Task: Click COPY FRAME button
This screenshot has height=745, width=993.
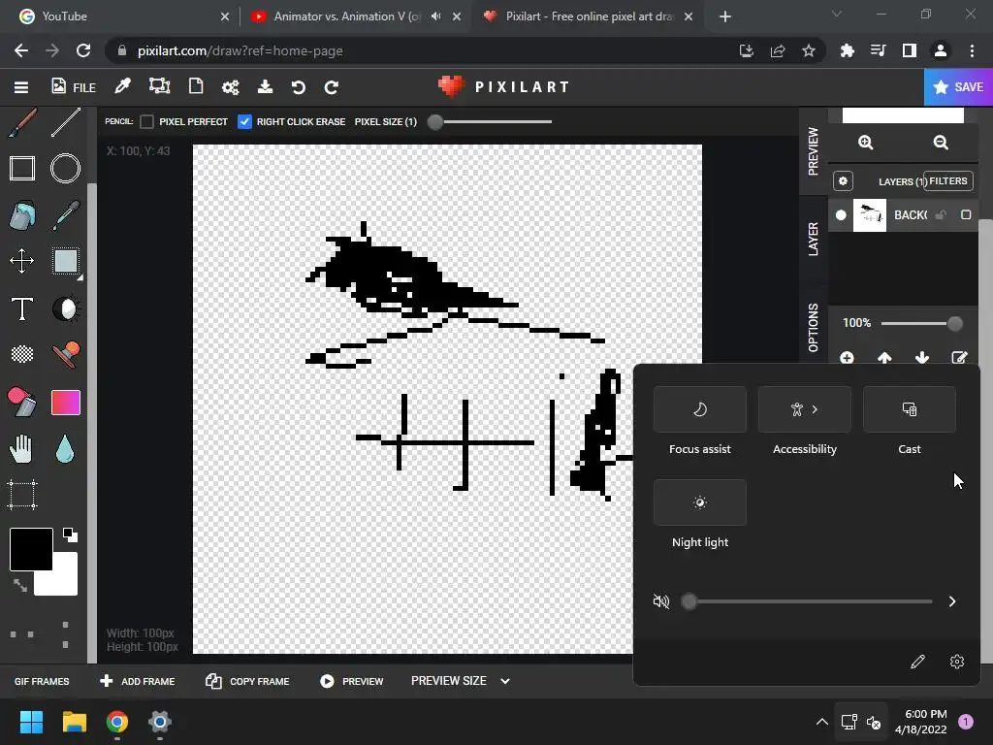Action: click(x=247, y=681)
